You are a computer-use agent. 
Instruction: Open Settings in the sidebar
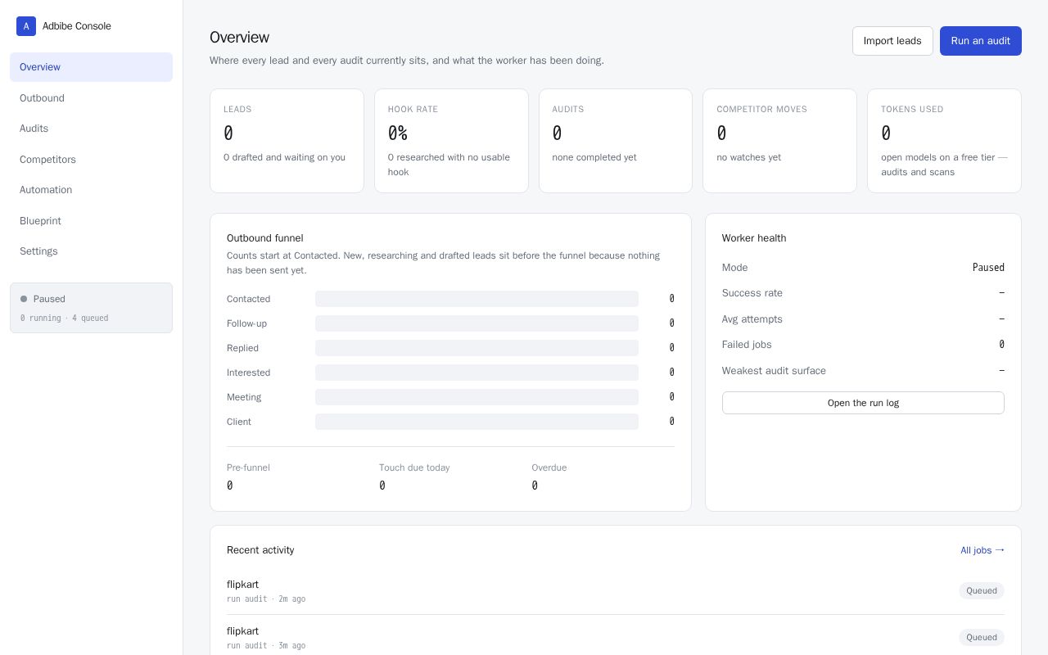tap(91, 251)
